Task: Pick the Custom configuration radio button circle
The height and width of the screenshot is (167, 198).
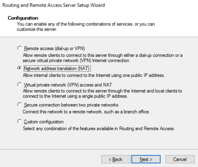Action: coord(19,122)
